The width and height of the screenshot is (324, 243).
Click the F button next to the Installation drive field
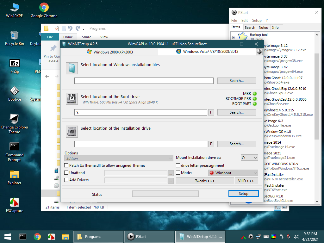pyautogui.click(x=211, y=144)
